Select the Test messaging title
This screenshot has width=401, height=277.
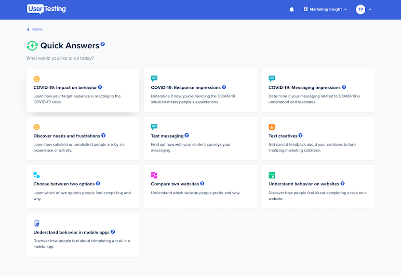coord(167,136)
